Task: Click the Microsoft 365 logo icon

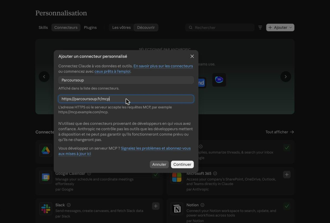Action: point(177,177)
